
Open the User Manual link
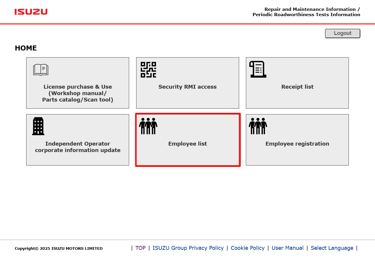click(x=287, y=248)
